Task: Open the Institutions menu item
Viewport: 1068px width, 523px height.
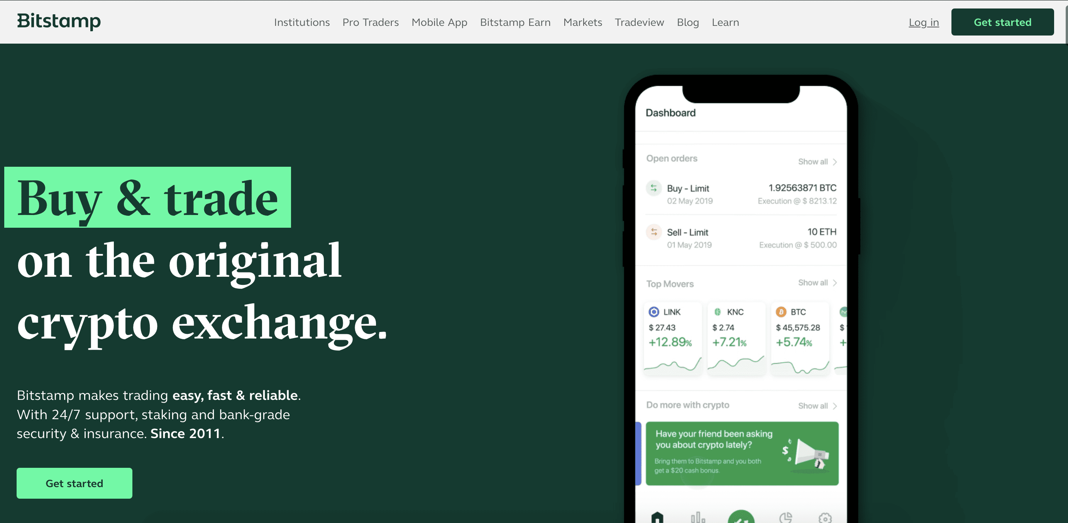Action: click(x=302, y=22)
